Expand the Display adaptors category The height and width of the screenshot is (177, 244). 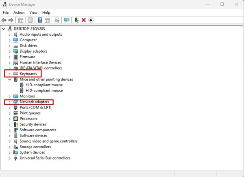(9, 51)
